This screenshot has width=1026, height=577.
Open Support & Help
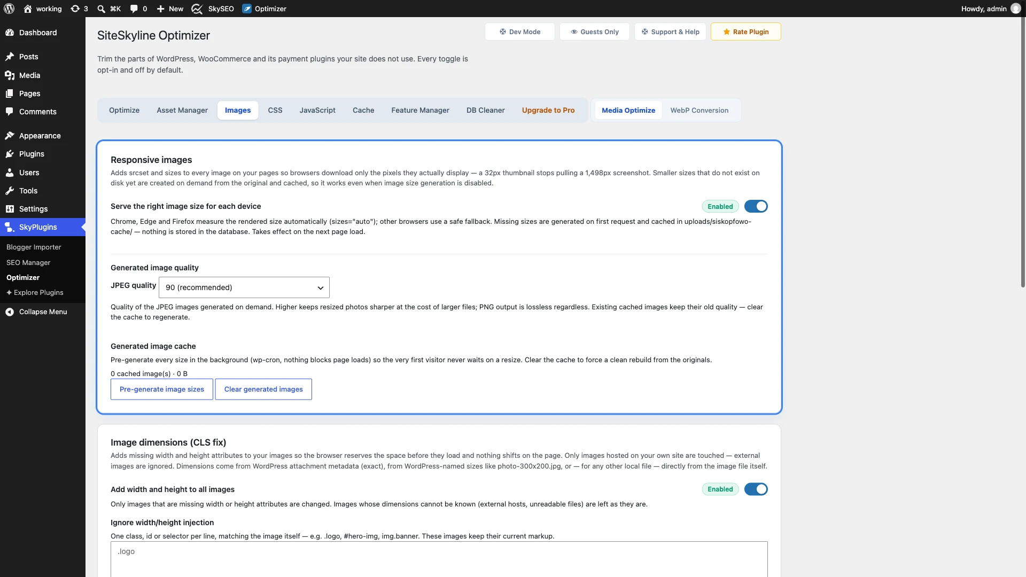pos(671,32)
